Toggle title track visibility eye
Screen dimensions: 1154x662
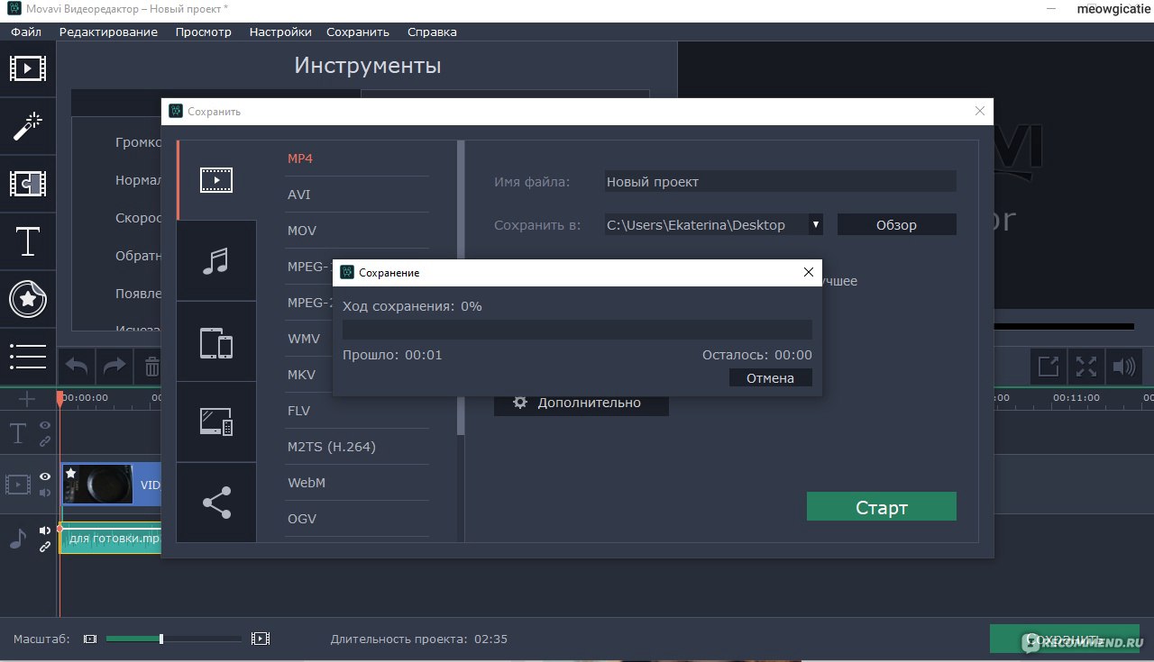[45, 425]
